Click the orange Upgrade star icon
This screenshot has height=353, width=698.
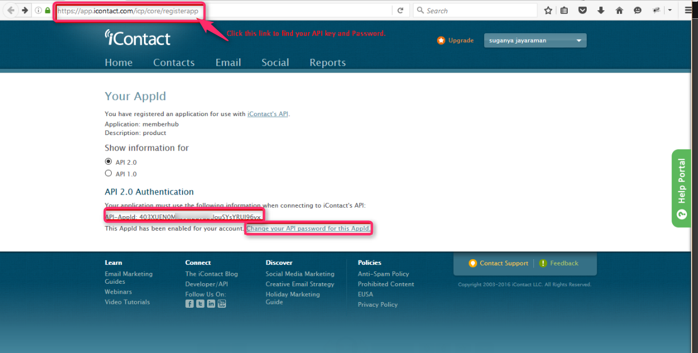(x=441, y=40)
